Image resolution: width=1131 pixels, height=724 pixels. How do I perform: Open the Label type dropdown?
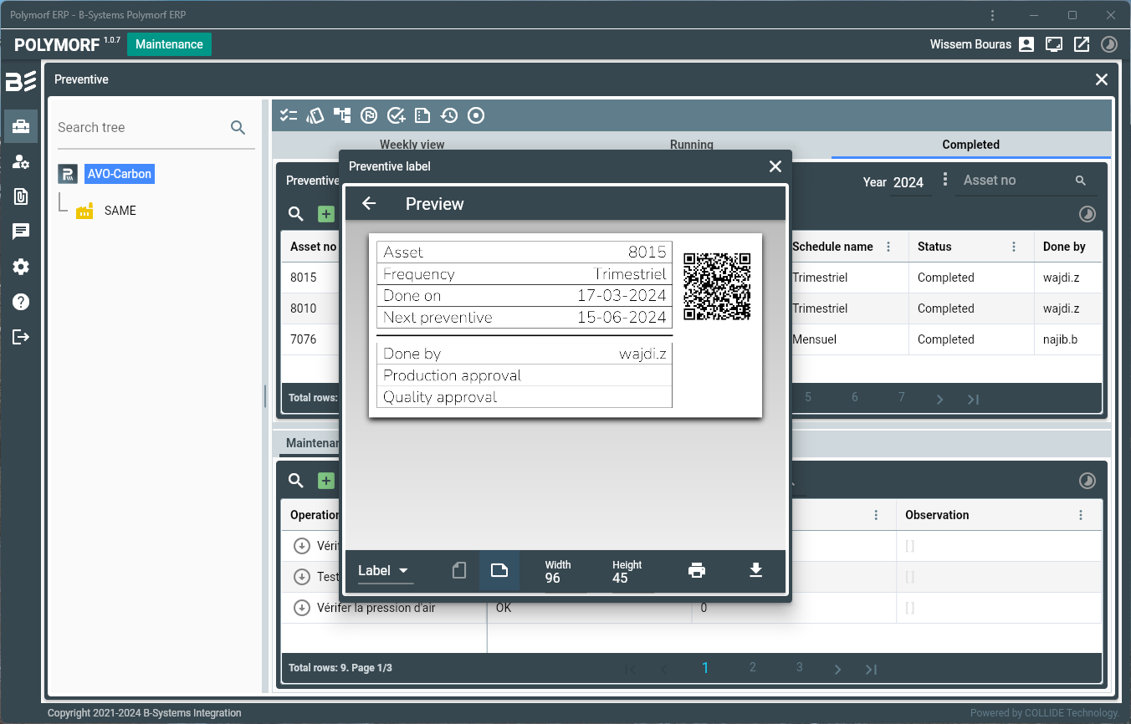[x=383, y=571]
